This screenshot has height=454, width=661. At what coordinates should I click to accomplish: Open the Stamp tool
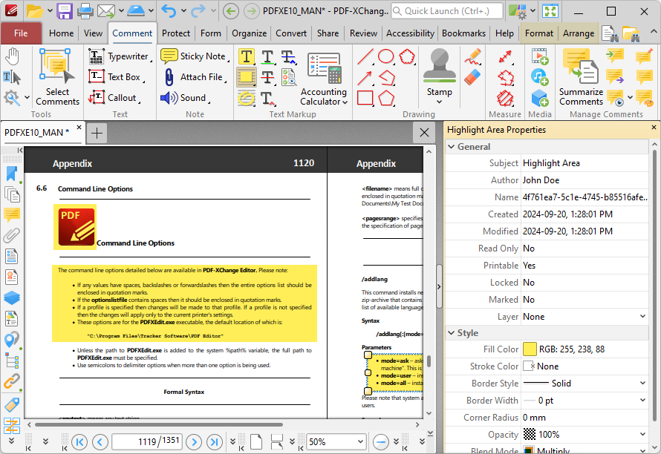click(439, 76)
